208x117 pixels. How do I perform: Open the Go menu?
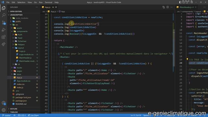pos(35,2)
